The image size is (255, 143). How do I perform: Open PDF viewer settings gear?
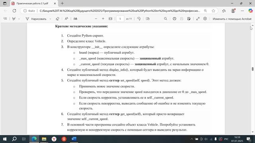[x=205, y=19]
